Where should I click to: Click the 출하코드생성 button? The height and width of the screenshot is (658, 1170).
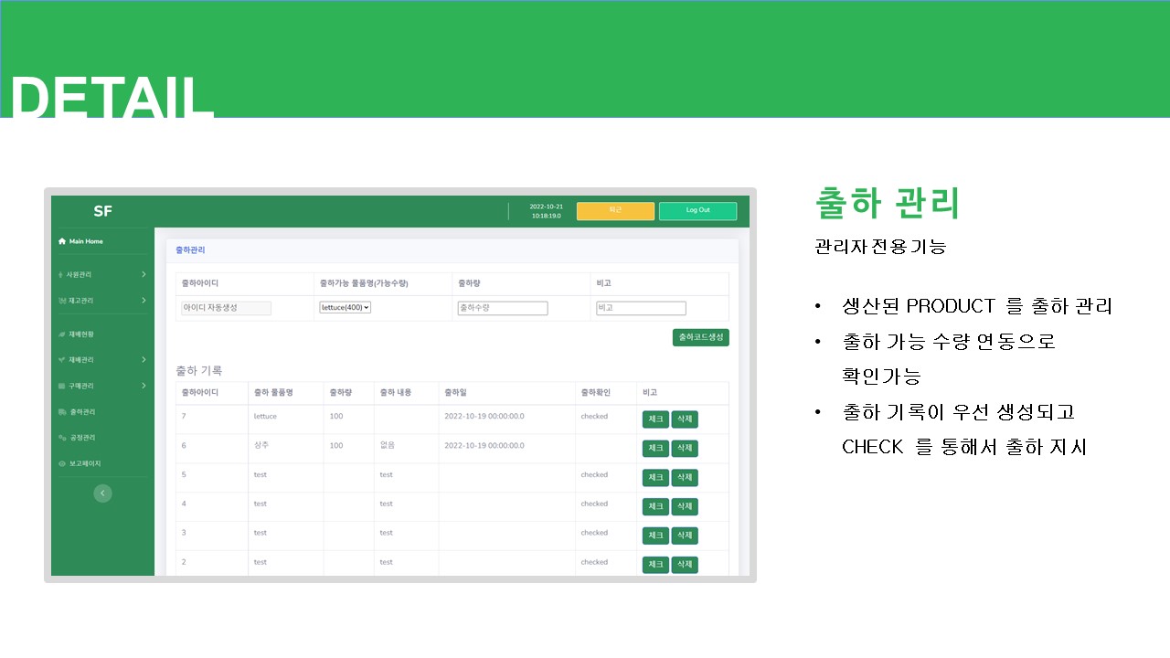coord(700,337)
